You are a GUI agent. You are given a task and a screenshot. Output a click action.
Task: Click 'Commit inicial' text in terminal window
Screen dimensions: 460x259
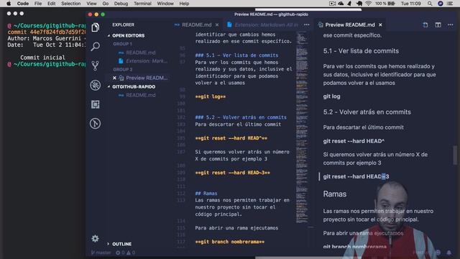coord(42,58)
